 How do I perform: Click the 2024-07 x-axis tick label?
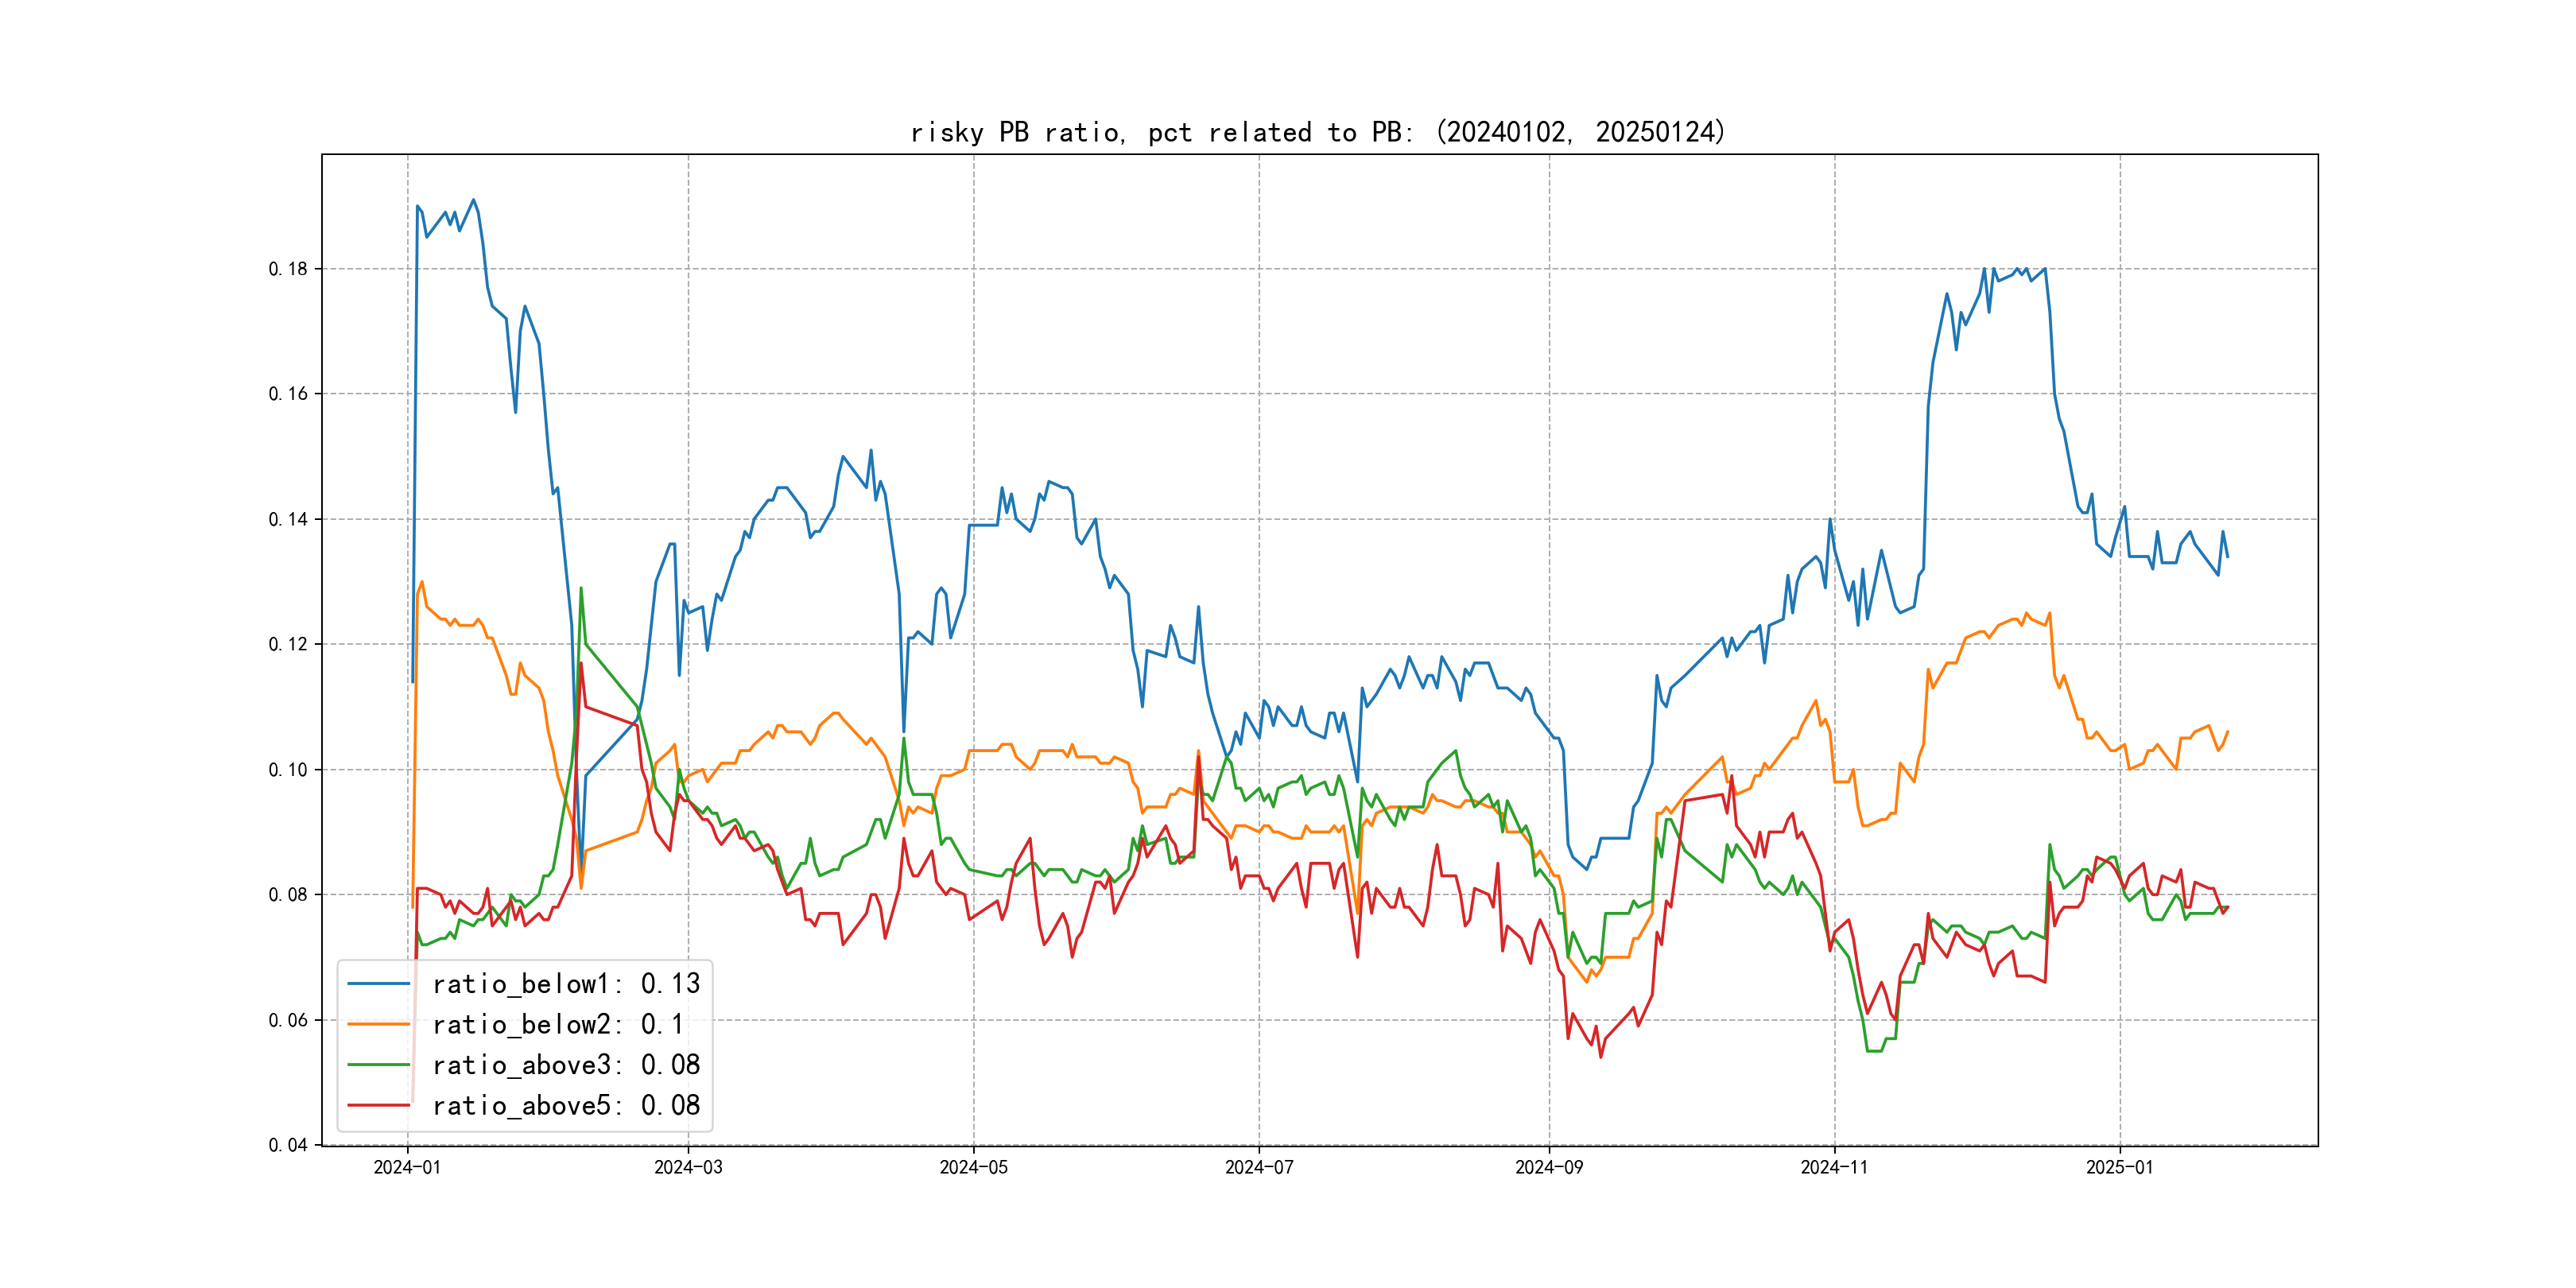1259,1167
